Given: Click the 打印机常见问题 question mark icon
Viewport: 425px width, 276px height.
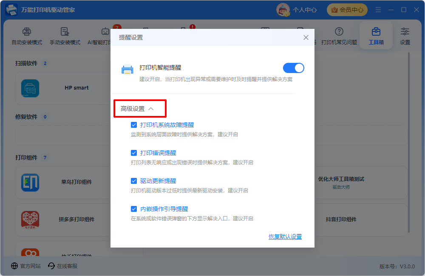Looking at the screenshot, I should (339, 31).
